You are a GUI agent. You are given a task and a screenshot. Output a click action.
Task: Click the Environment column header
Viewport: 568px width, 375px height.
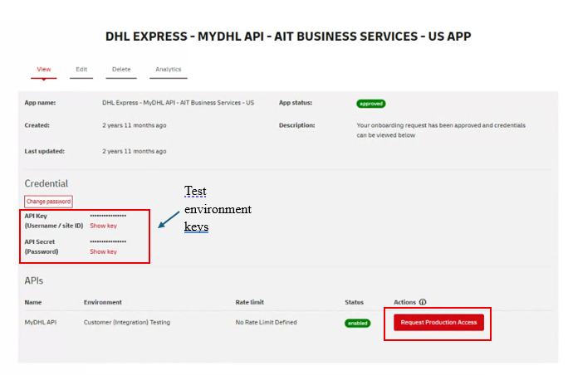103,303
